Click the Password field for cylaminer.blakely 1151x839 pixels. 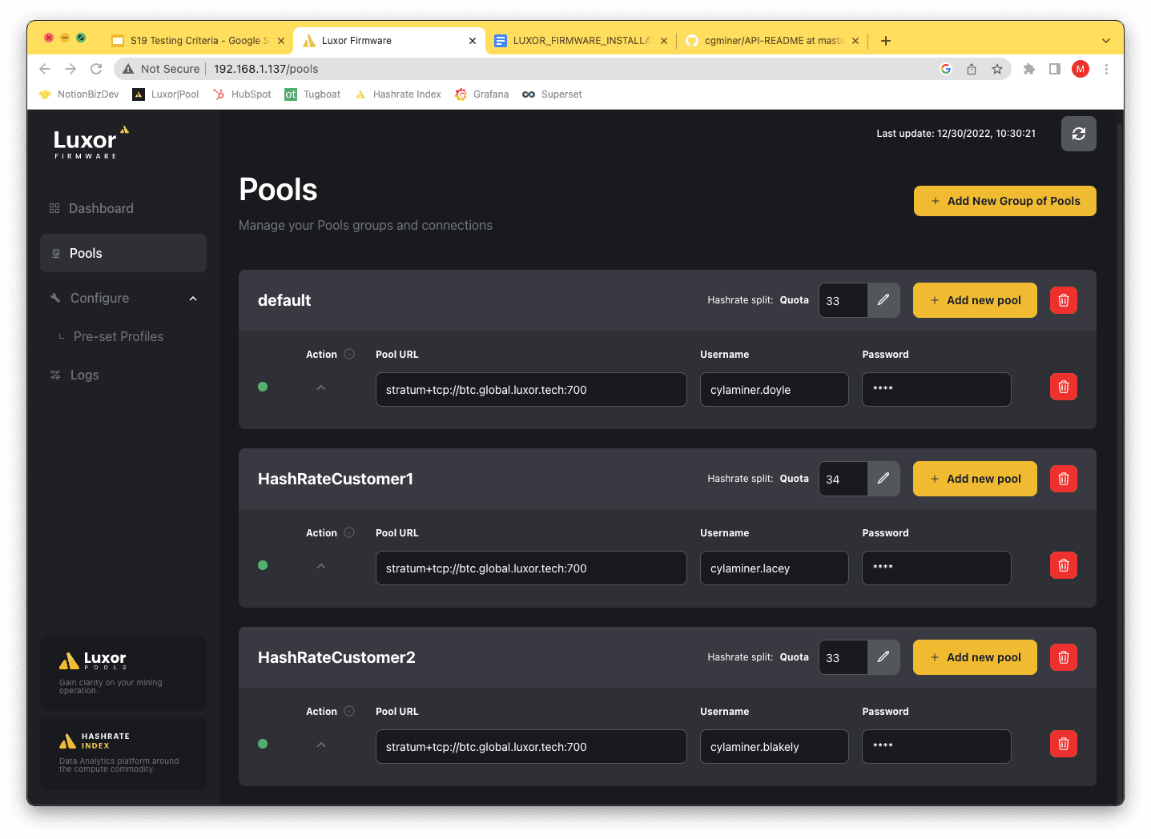tap(936, 746)
